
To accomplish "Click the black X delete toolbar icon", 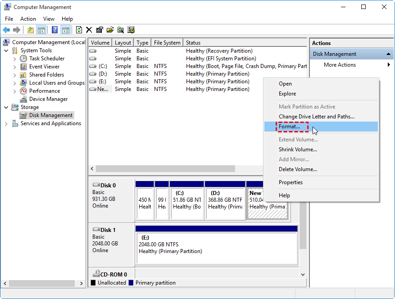I will point(89,30).
